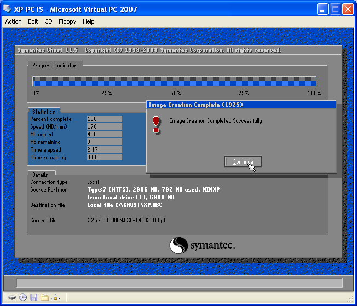Click the Progress Indicator heading

[54, 65]
